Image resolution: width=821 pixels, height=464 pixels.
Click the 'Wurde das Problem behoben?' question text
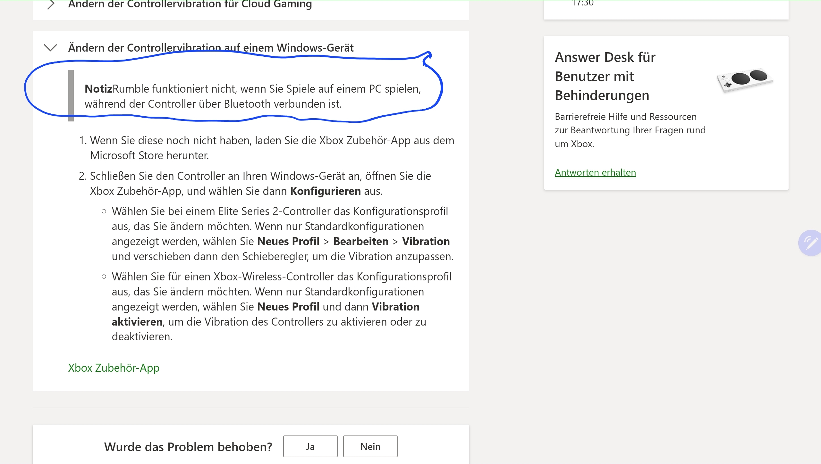[188, 447]
